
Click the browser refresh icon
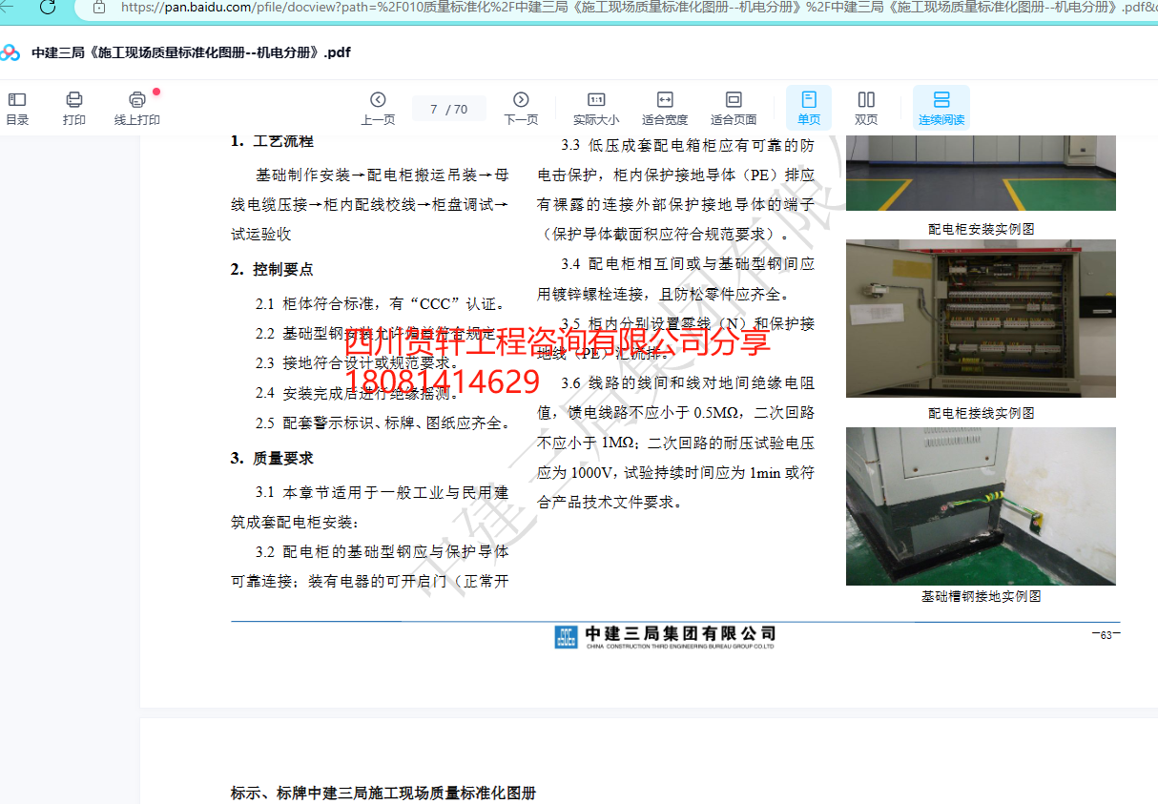[48, 7]
